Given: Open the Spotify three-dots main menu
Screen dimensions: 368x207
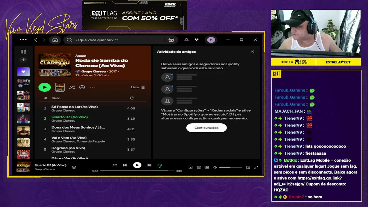Looking at the screenshot, I should coord(23,40).
